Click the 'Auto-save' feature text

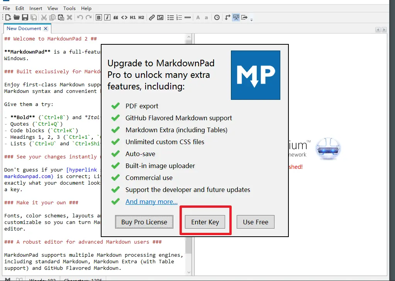(x=140, y=154)
